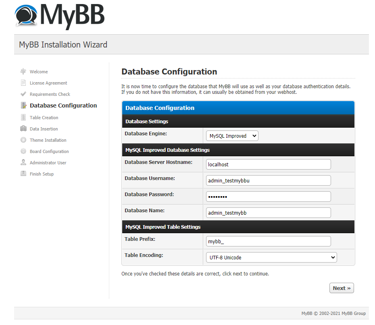Click the Administrator User person icon
375x325 pixels.
[x=23, y=162]
